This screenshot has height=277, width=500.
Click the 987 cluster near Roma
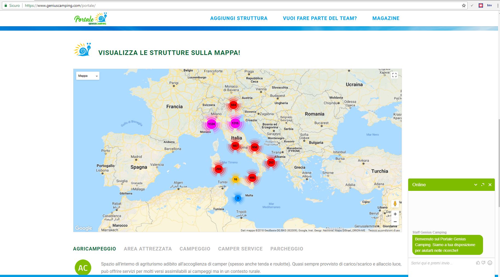(x=235, y=146)
